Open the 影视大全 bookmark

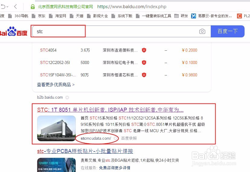click(x=98, y=16)
